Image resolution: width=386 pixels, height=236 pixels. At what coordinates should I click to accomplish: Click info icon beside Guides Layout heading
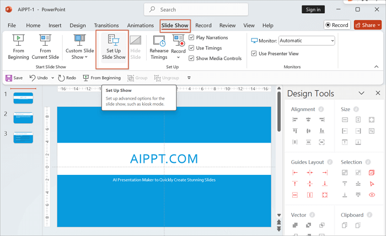[x=330, y=162]
